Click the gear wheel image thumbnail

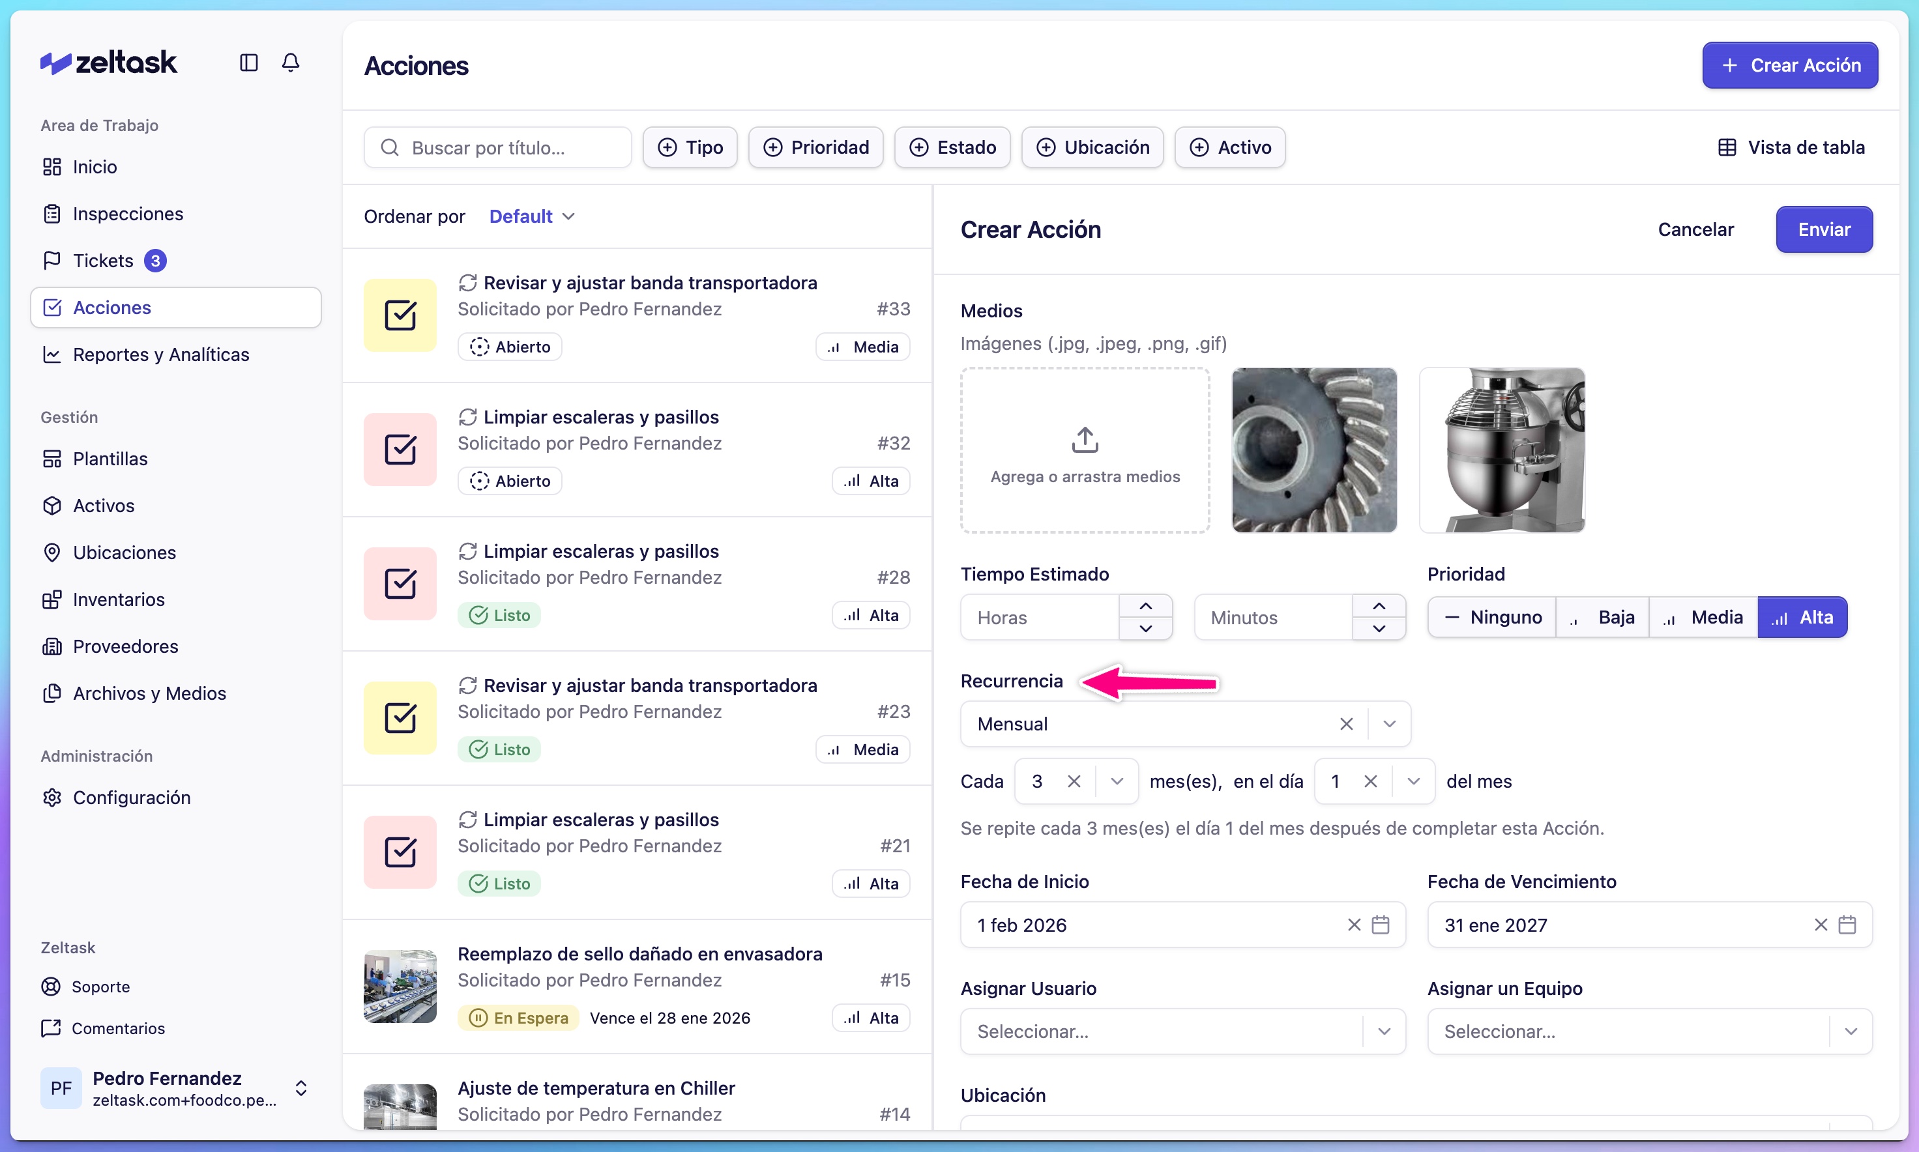[x=1315, y=450]
